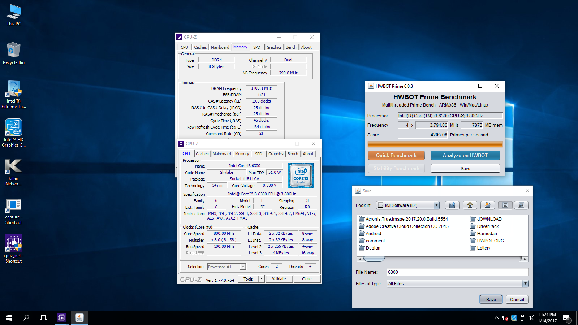
Task: Click the horizontal scrollbar in file list
Action: [443, 259]
